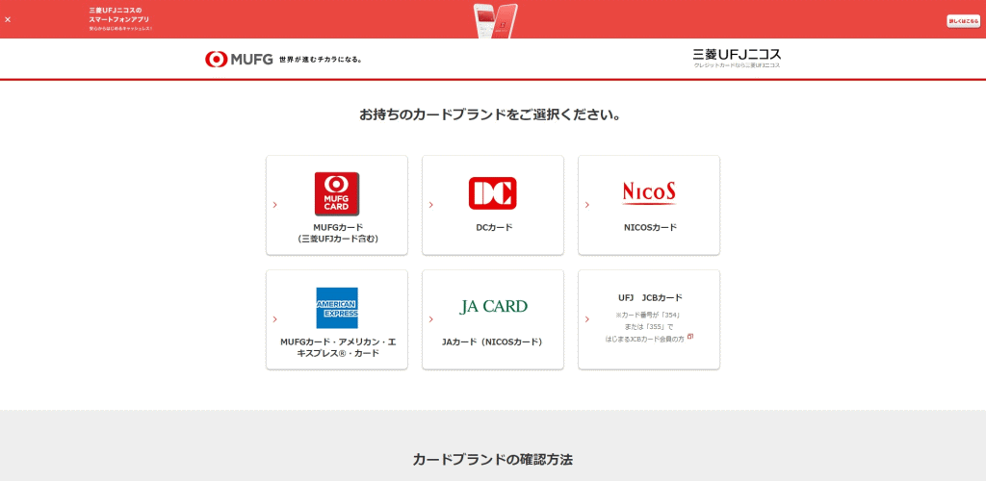Click the JAカード(NICOSカード) label
986x481 pixels.
pyautogui.click(x=492, y=342)
